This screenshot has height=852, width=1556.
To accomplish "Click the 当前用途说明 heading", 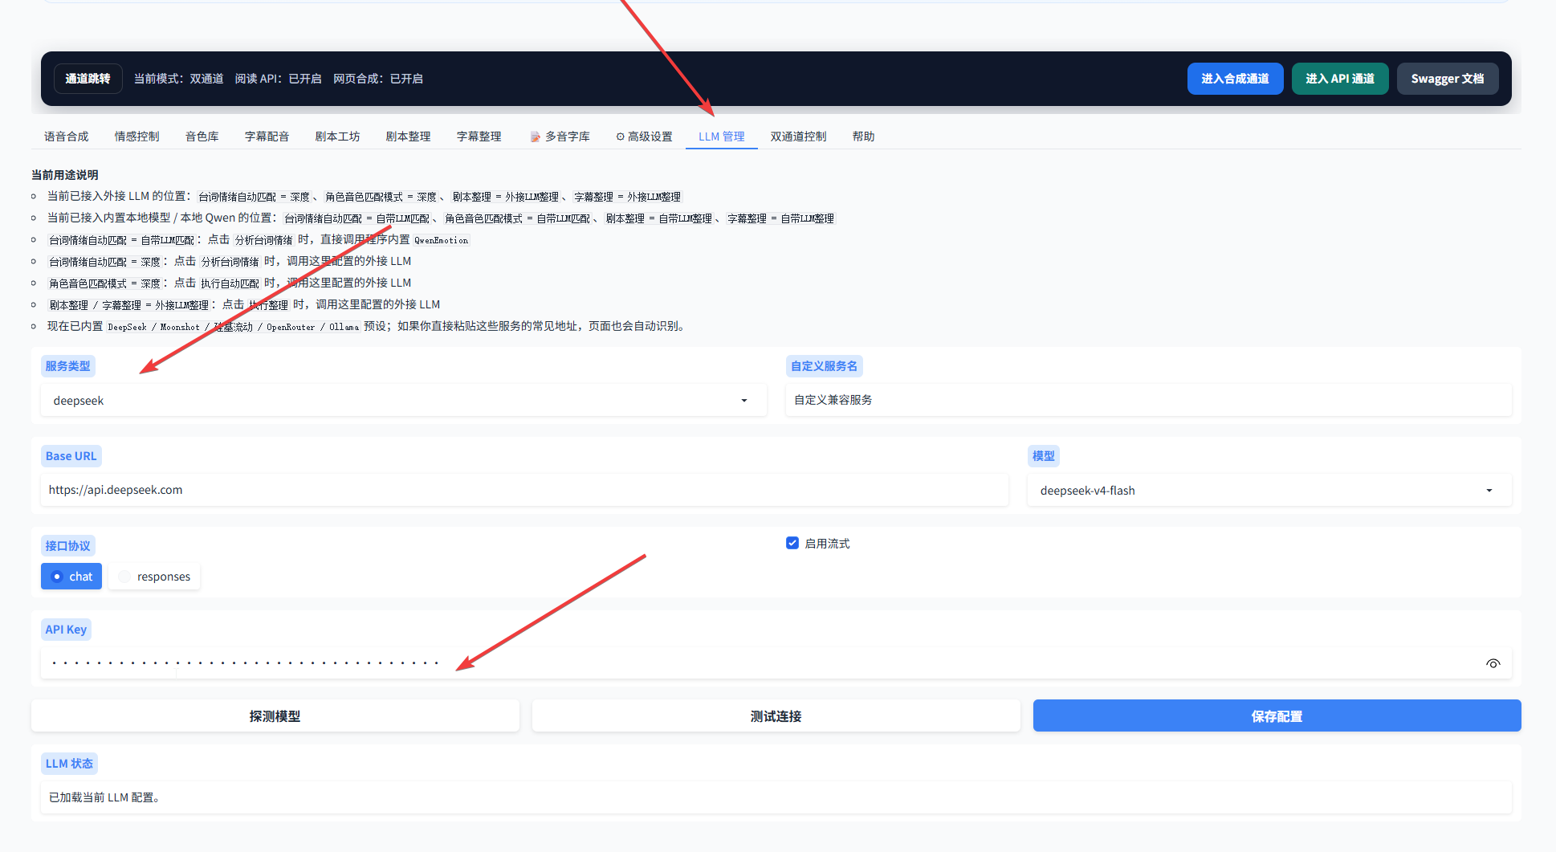I will (x=65, y=174).
